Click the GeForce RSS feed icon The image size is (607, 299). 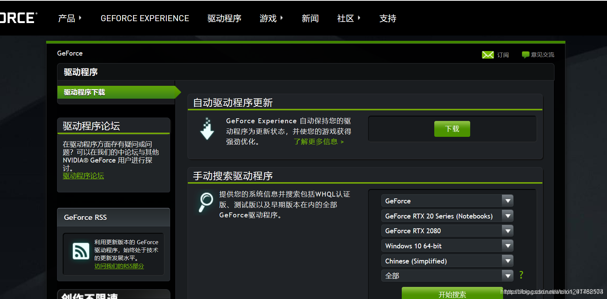pyautogui.click(x=81, y=251)
